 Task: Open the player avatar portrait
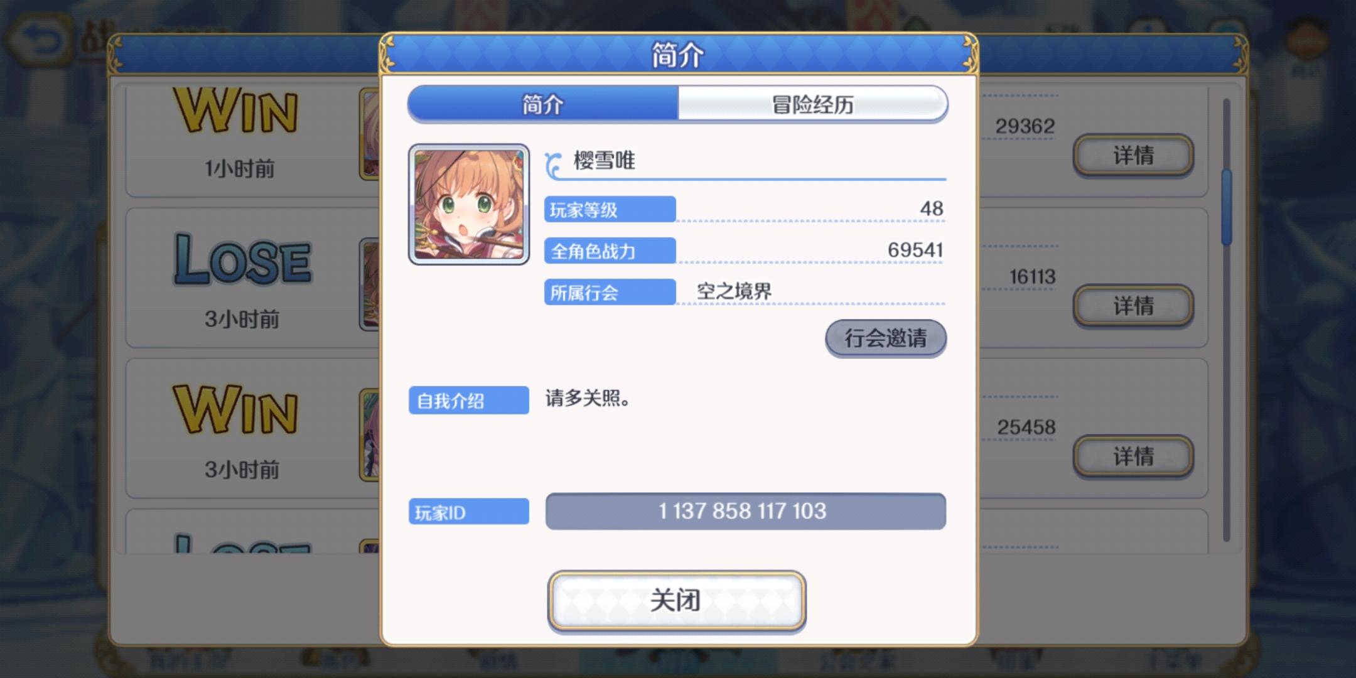tap(469, 204)
